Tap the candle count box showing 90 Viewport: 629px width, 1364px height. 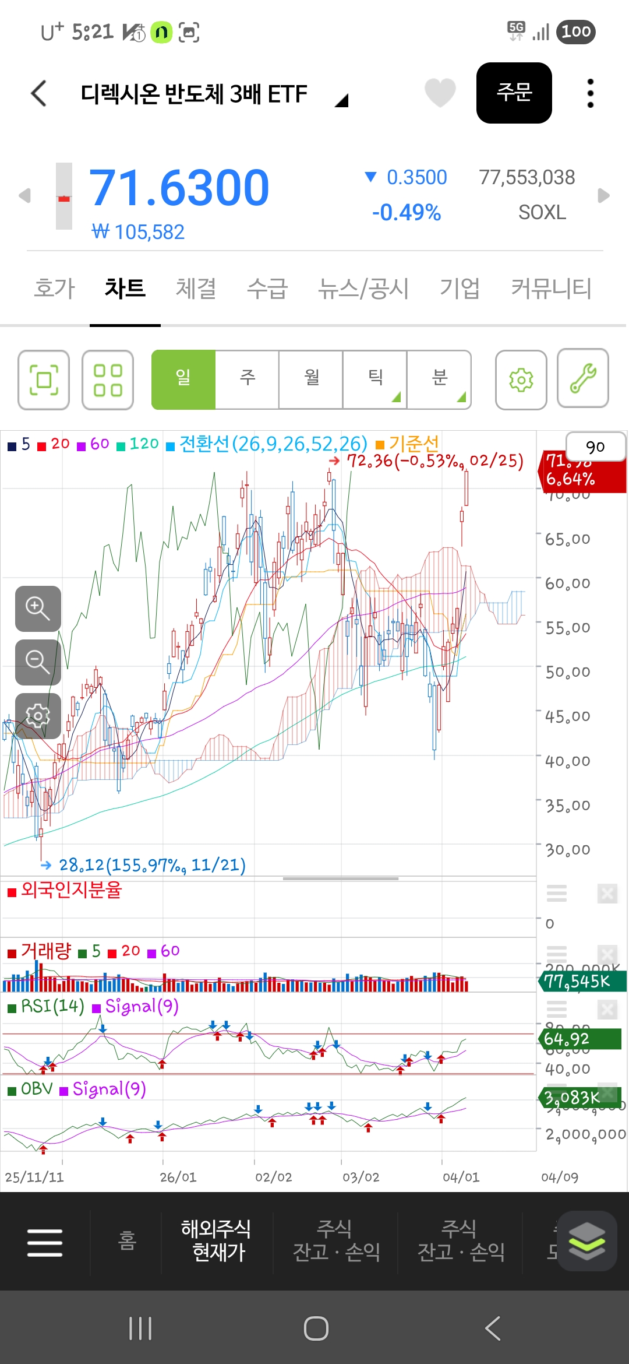[595, 447]
